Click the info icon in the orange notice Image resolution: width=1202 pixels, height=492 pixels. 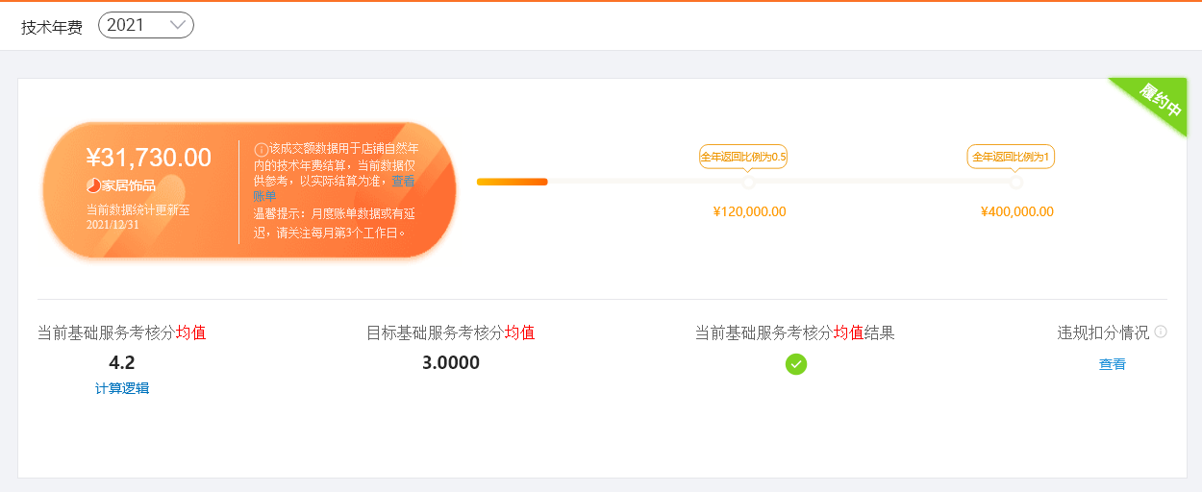tap(261, 149)
